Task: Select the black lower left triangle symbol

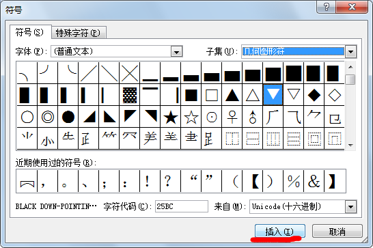Action: click(x=109, y=117)
